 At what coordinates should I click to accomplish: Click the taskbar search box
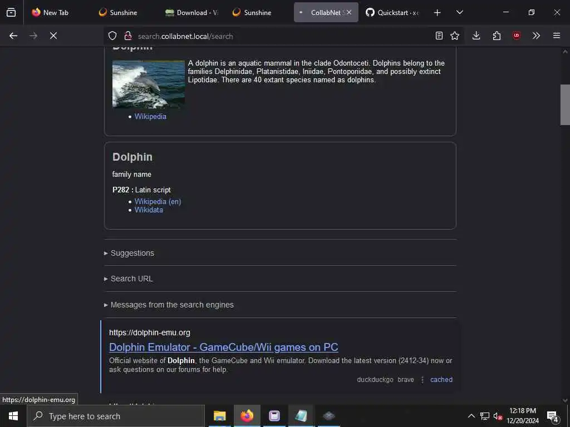[116, 416]
